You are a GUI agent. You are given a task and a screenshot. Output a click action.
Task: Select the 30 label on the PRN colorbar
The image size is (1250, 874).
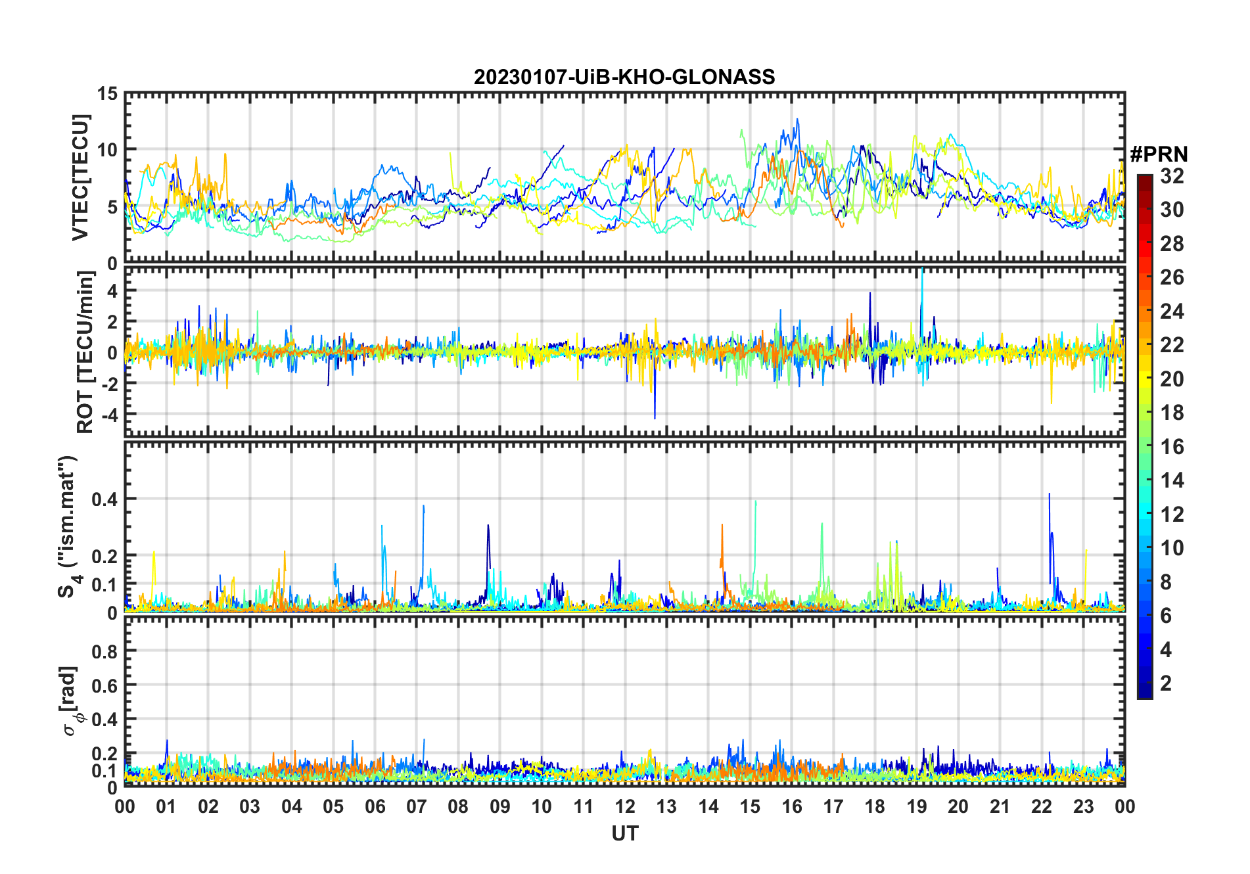(x=1172, y=210)
